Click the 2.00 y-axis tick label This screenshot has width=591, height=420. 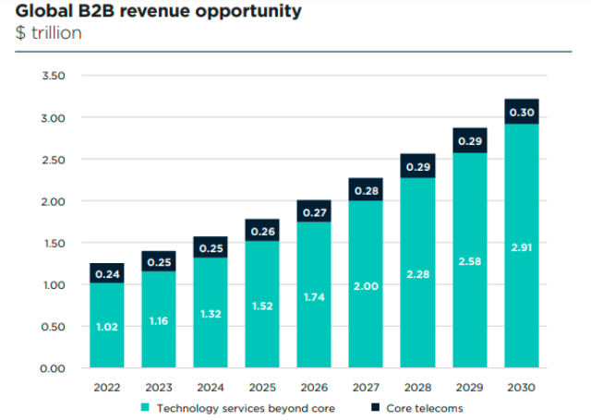[53, 202]
